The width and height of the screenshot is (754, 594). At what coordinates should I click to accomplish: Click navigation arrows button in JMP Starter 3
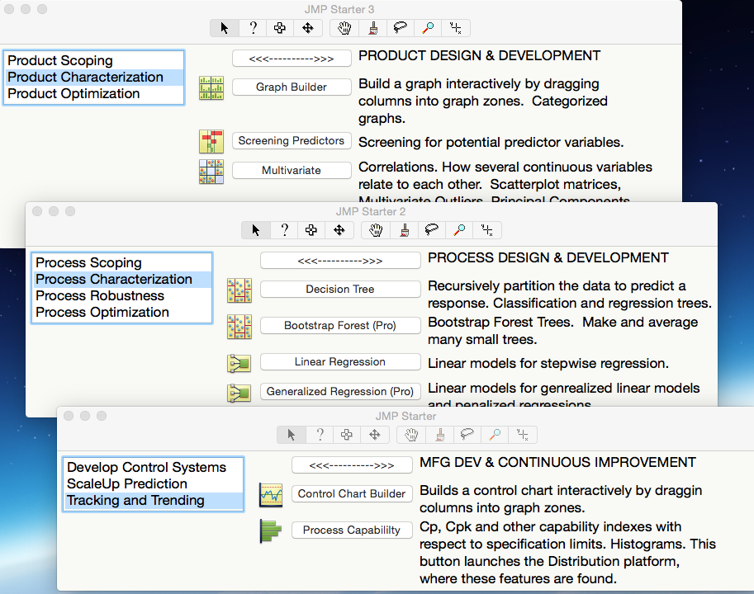[292, 59]
